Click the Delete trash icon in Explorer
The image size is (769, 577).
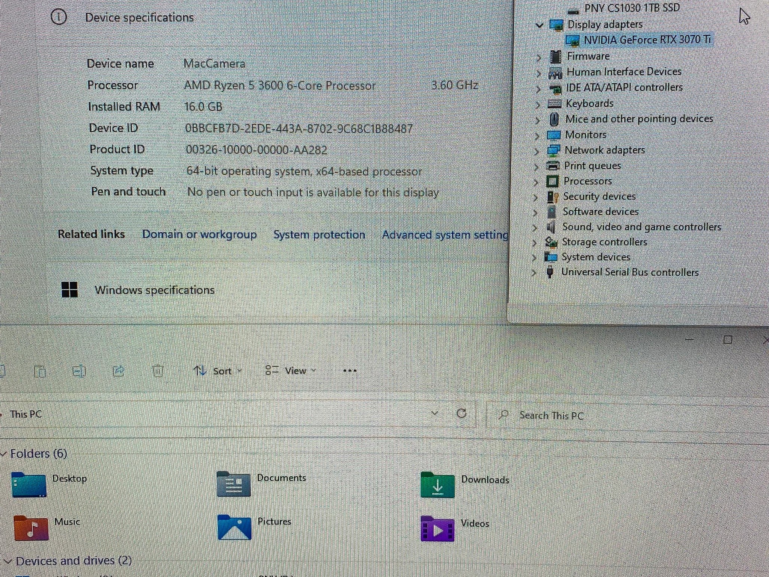coord(158,371)
